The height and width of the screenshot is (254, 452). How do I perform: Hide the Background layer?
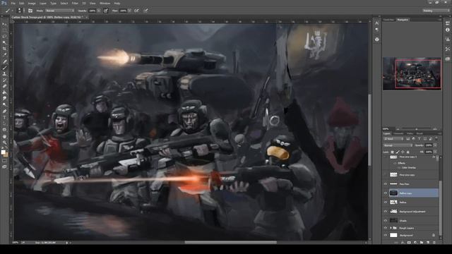(x=386, y=235)
